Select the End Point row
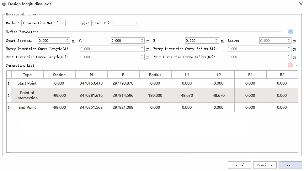The image size is (304, 171). 27,108
